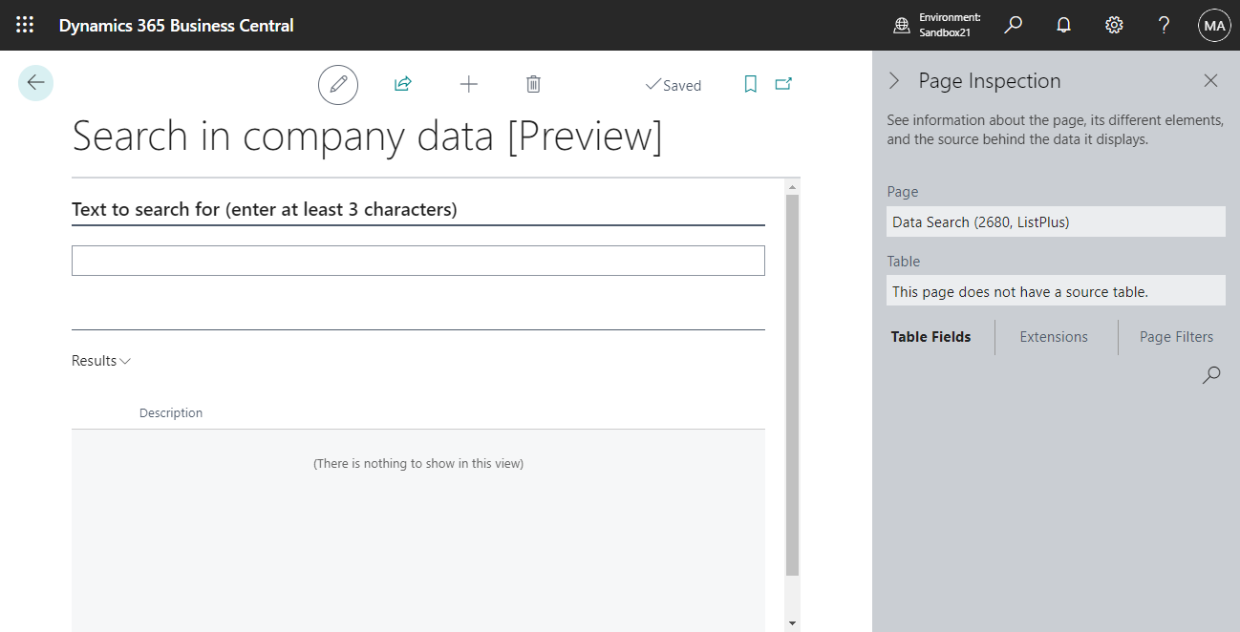Search fields in the Page Inspection panel

click(x=1210, y=374)
